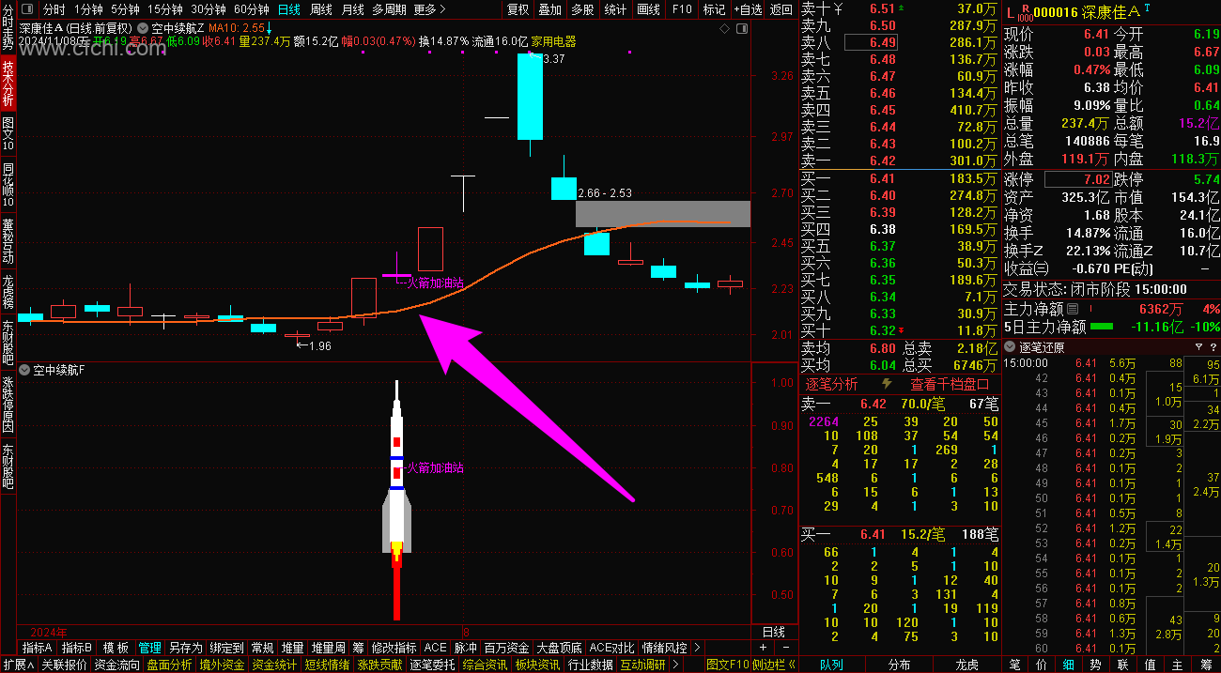This screenshot has height=673, width=1221.
Task: Select the 日线 daily period
Action: (x=289, y=9)
